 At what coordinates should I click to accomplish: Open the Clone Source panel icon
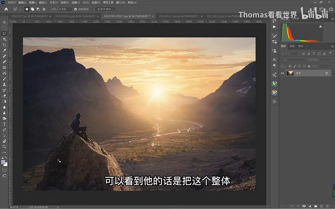coord(274,51)
